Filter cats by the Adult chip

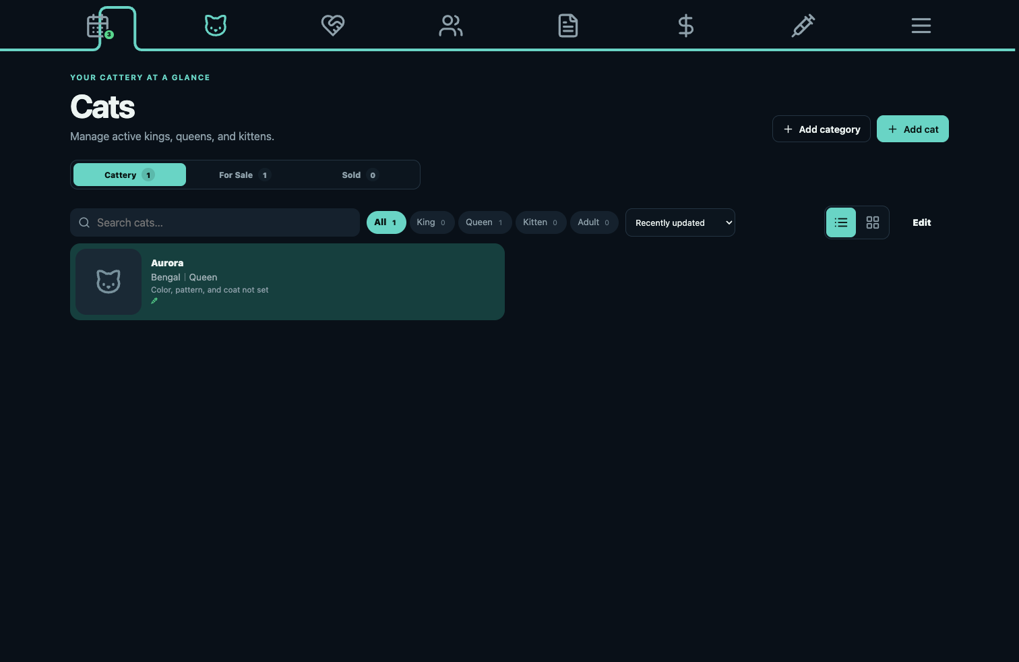point(594,222)
